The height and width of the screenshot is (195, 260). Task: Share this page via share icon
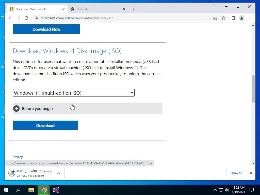(215, 18)
